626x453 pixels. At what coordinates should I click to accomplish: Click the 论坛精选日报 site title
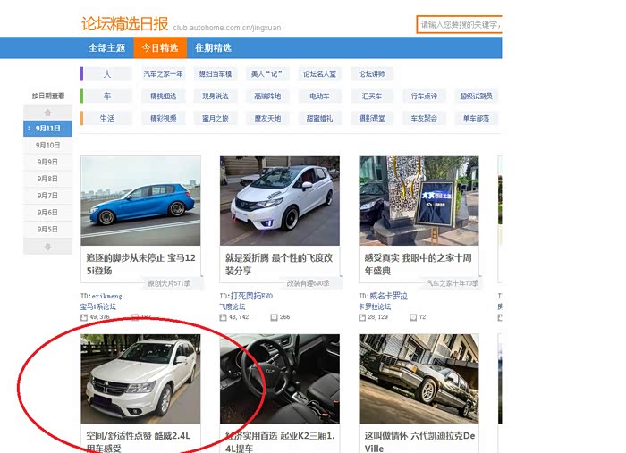125,23
